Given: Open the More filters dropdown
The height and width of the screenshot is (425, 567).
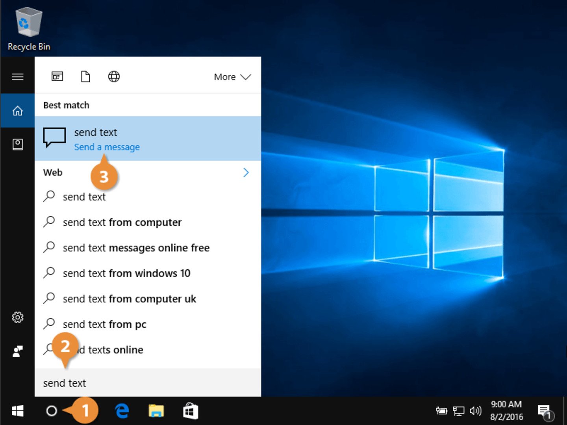Looking at the screenshot, I should 232,77.
